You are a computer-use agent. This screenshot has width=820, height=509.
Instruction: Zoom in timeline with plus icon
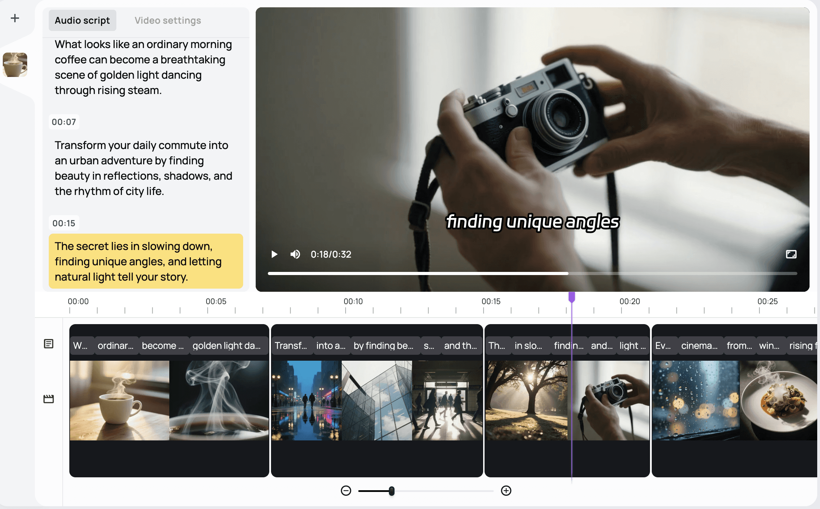coord(506,491)
